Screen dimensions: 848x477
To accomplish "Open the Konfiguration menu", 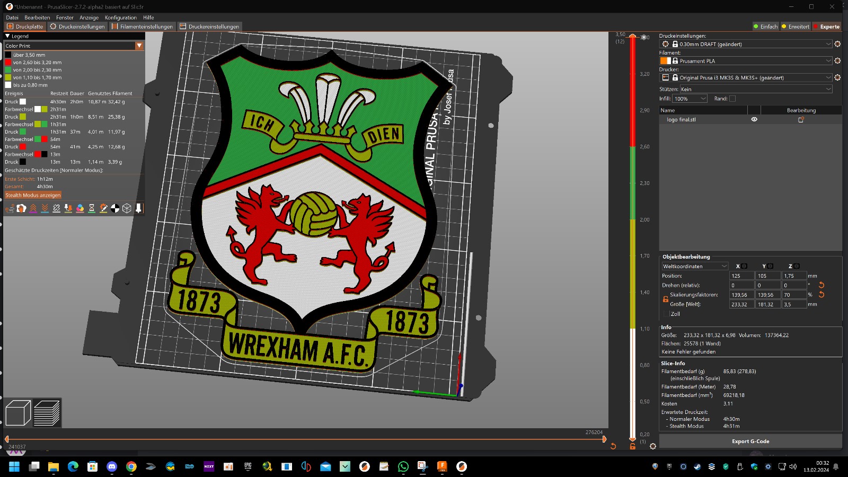I will tap(120, 17).
